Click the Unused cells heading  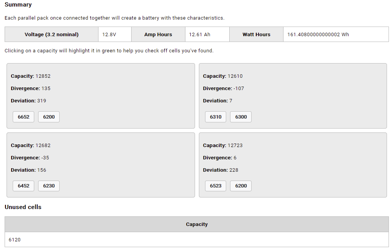point(23,207)
